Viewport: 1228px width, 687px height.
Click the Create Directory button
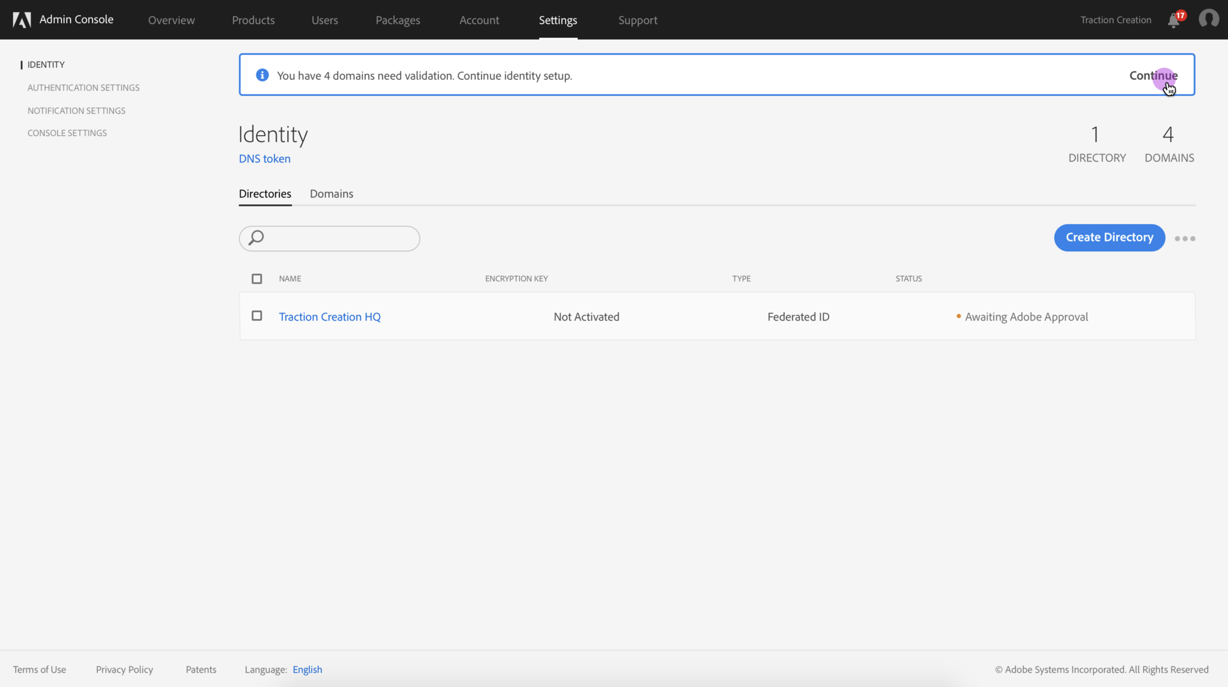(x=1110, y=238)
